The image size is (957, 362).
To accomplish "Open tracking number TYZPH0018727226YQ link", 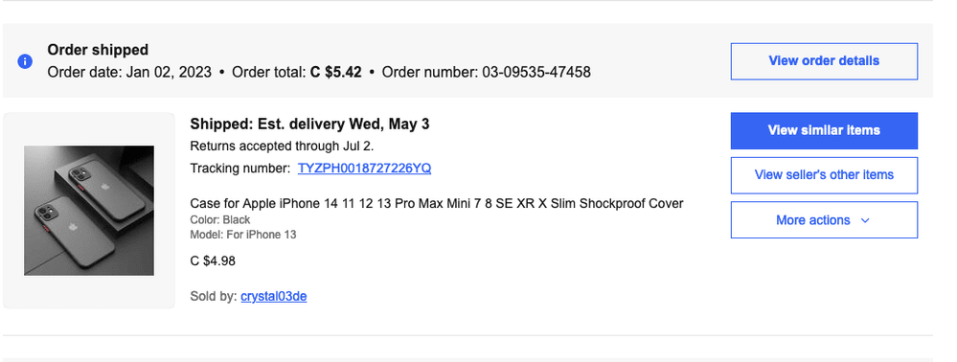I will 364,169.
